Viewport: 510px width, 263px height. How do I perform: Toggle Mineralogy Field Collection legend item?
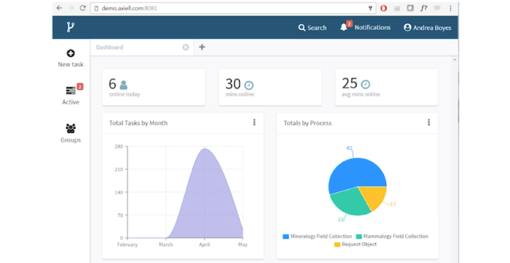(316, 236)
